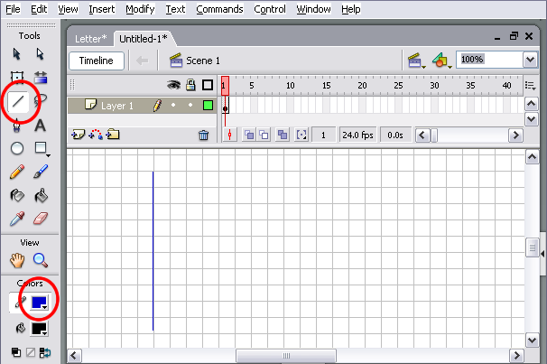The image size is (547, 364).
Task: Toggle outline view square for Layer 1
Action: point(208,106)
